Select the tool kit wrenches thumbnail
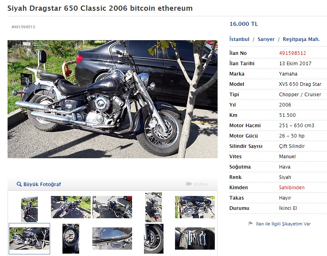Screen dimensions: 327x256 click(x=195, y=239)
